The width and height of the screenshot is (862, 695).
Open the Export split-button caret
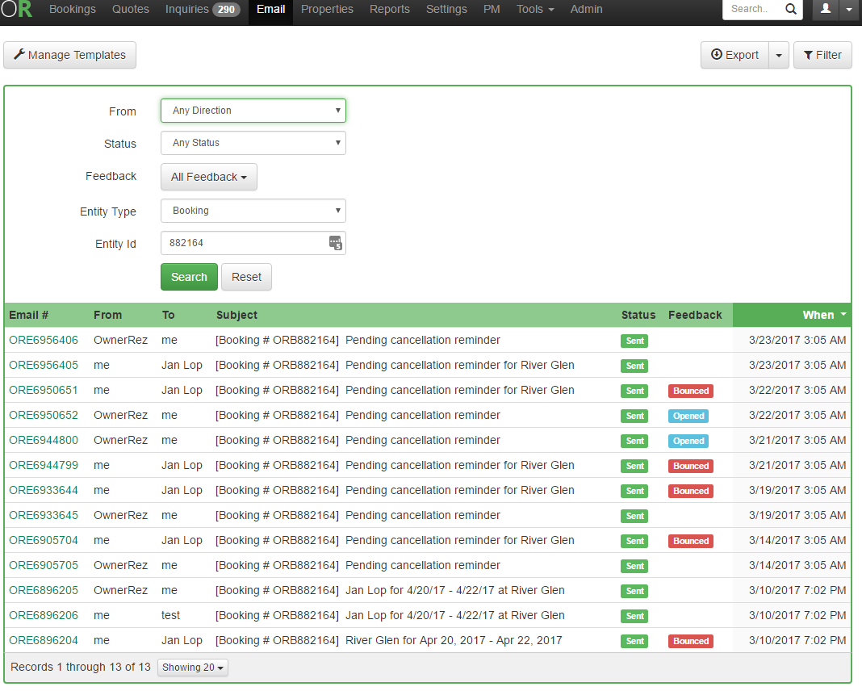pos(779,55)
